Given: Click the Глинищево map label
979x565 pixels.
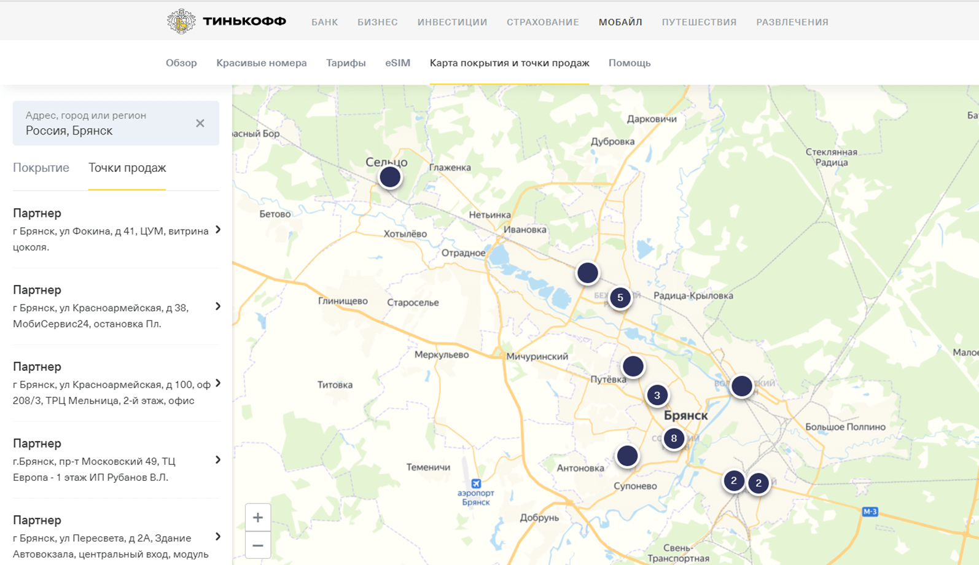Looking at the screenshot, I should coord(343,301).
